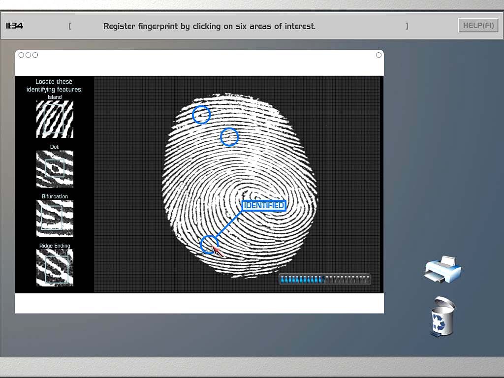Select the Island feature thumbnail

(55, 119)
